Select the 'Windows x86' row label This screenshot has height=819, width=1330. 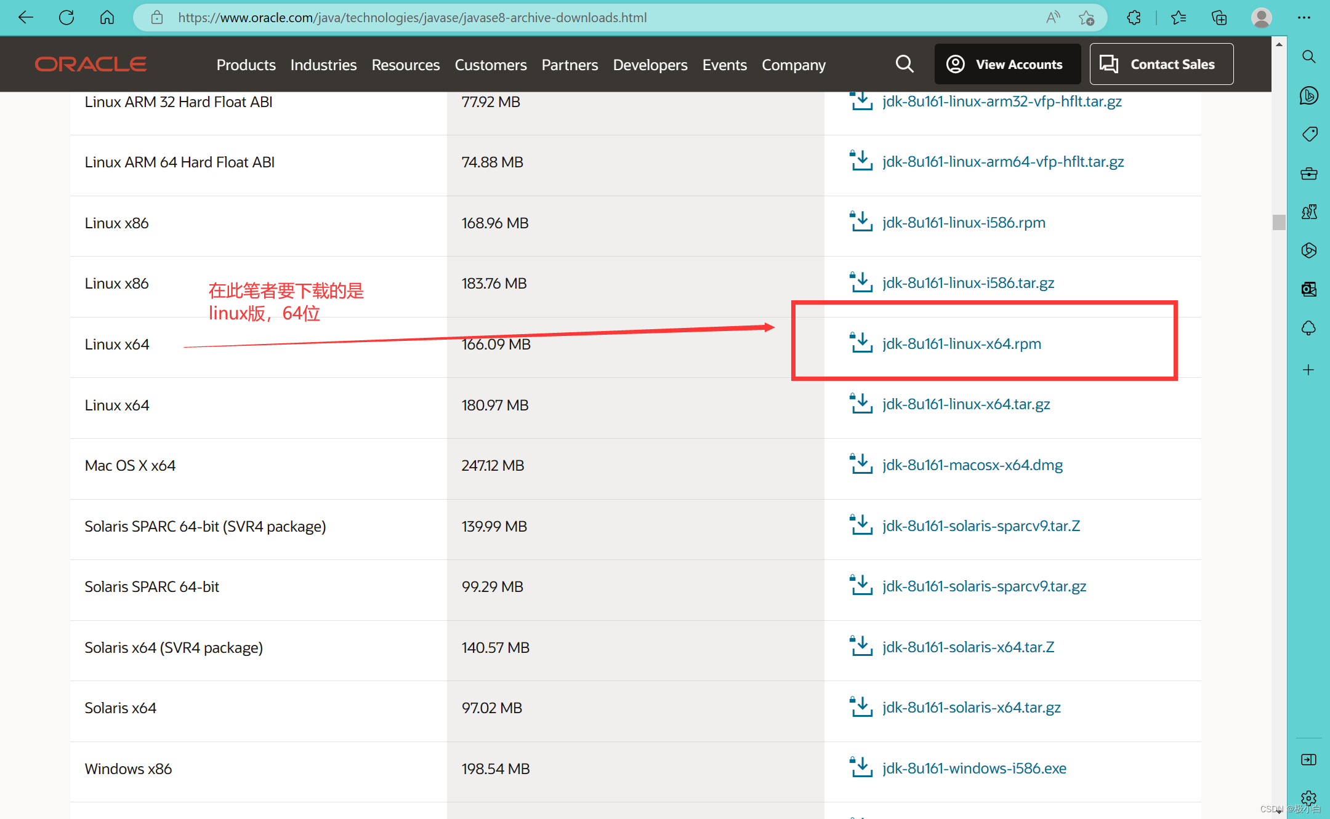click(x=128, y=769)
